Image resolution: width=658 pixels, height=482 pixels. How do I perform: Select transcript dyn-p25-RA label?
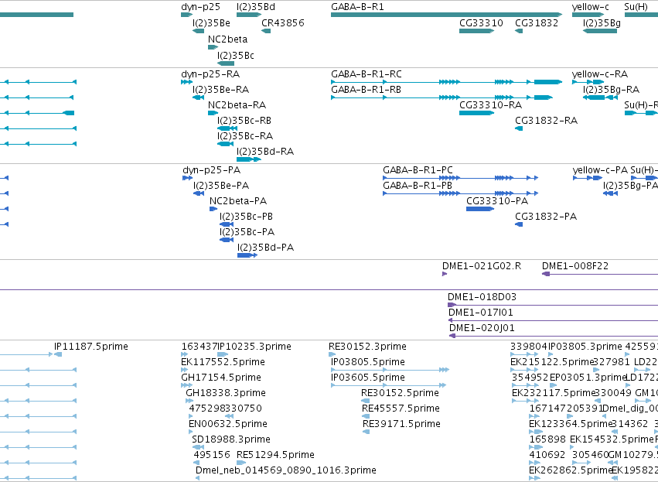pos(210,74)
